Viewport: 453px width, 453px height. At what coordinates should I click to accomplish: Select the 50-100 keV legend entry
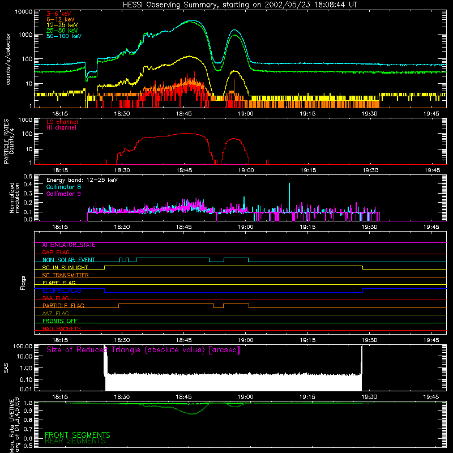click(x=64, y=36)
